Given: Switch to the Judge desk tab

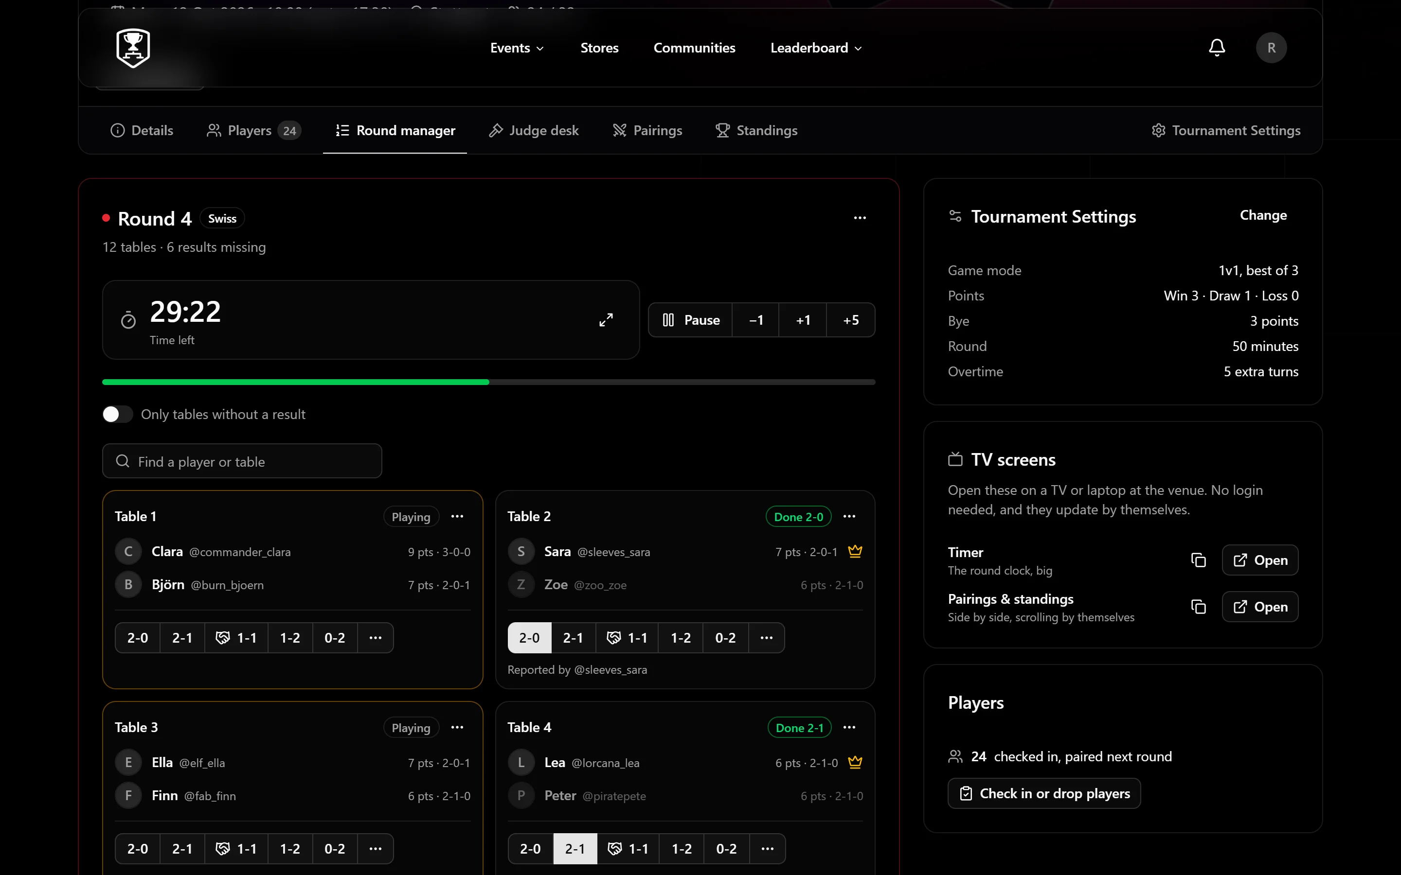Looking at the screenshot, I should pos(534,131).
